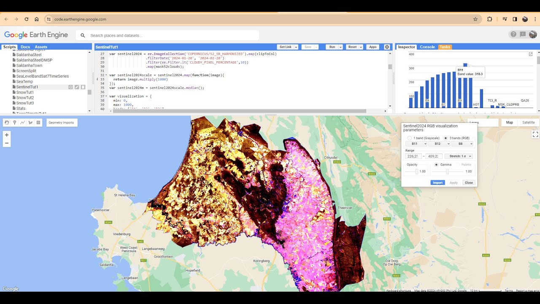This screenshot has width=540, height=304.
Task: Choose the add marker drawing tool
Action: coord(15,122)
